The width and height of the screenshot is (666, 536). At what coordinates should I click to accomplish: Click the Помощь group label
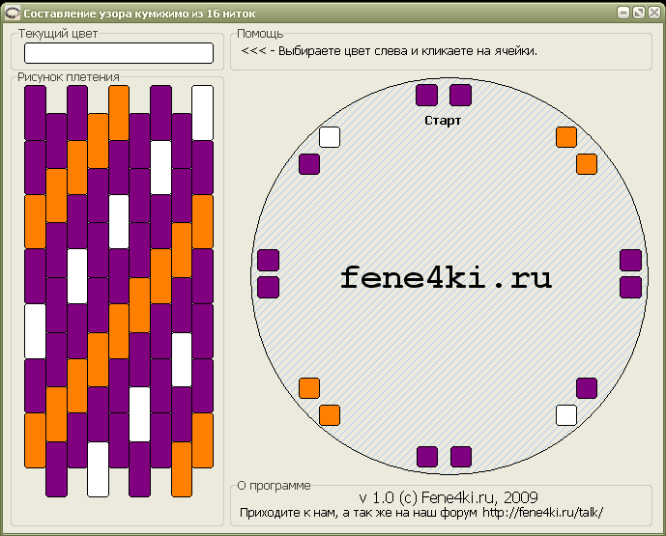[260, 34]
